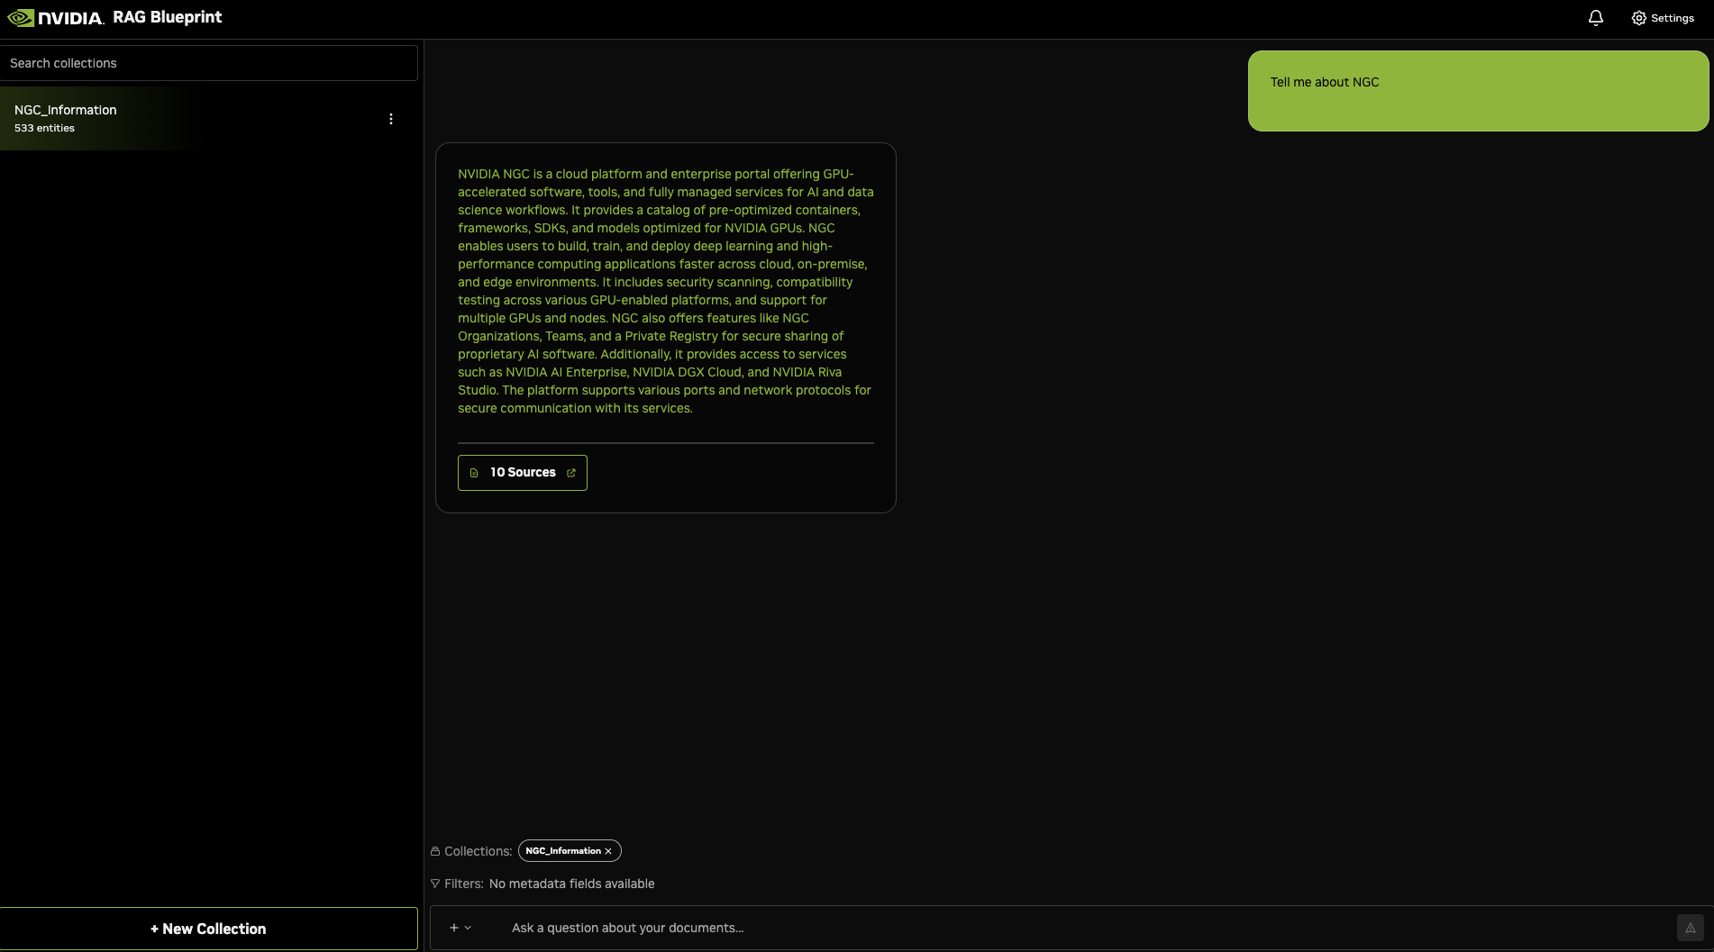
Task: Open Settings via the gear icon
Action: tap(1638, 18)
